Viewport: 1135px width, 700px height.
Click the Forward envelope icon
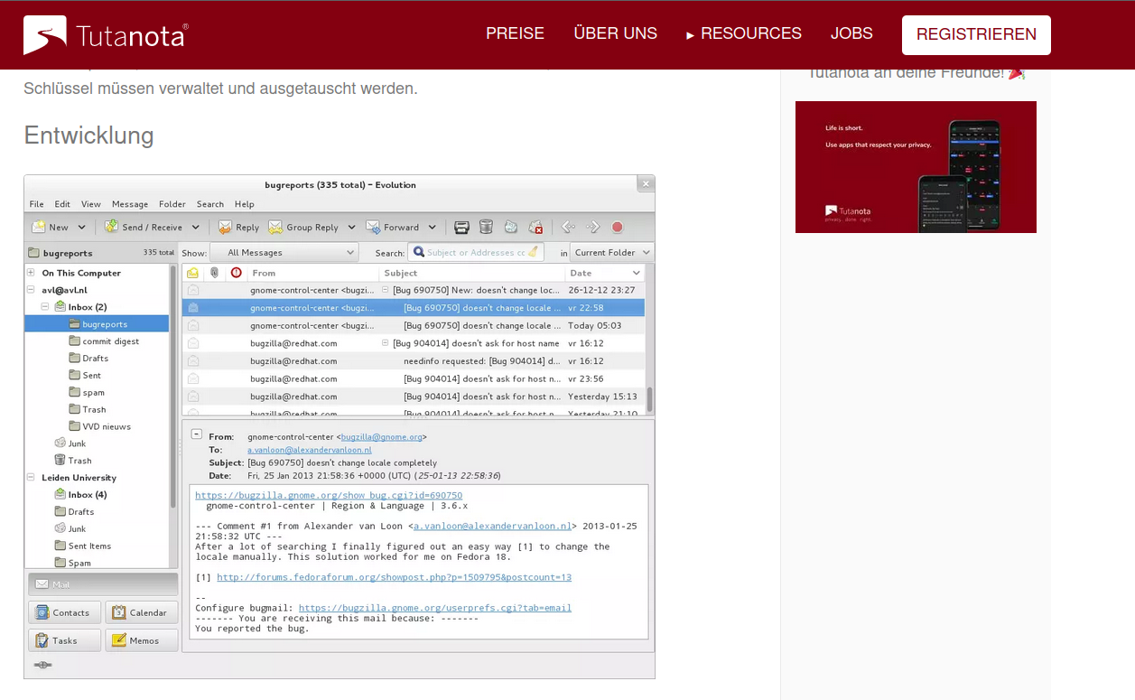pyautogui.click(x=373, y=228)
